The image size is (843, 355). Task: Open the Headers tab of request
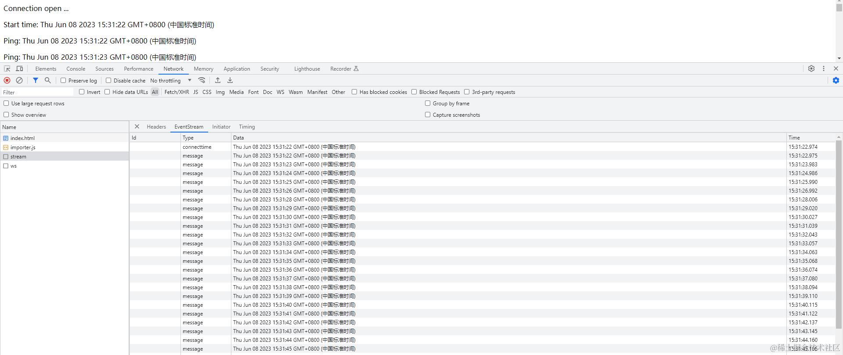(x=156, y=127)
